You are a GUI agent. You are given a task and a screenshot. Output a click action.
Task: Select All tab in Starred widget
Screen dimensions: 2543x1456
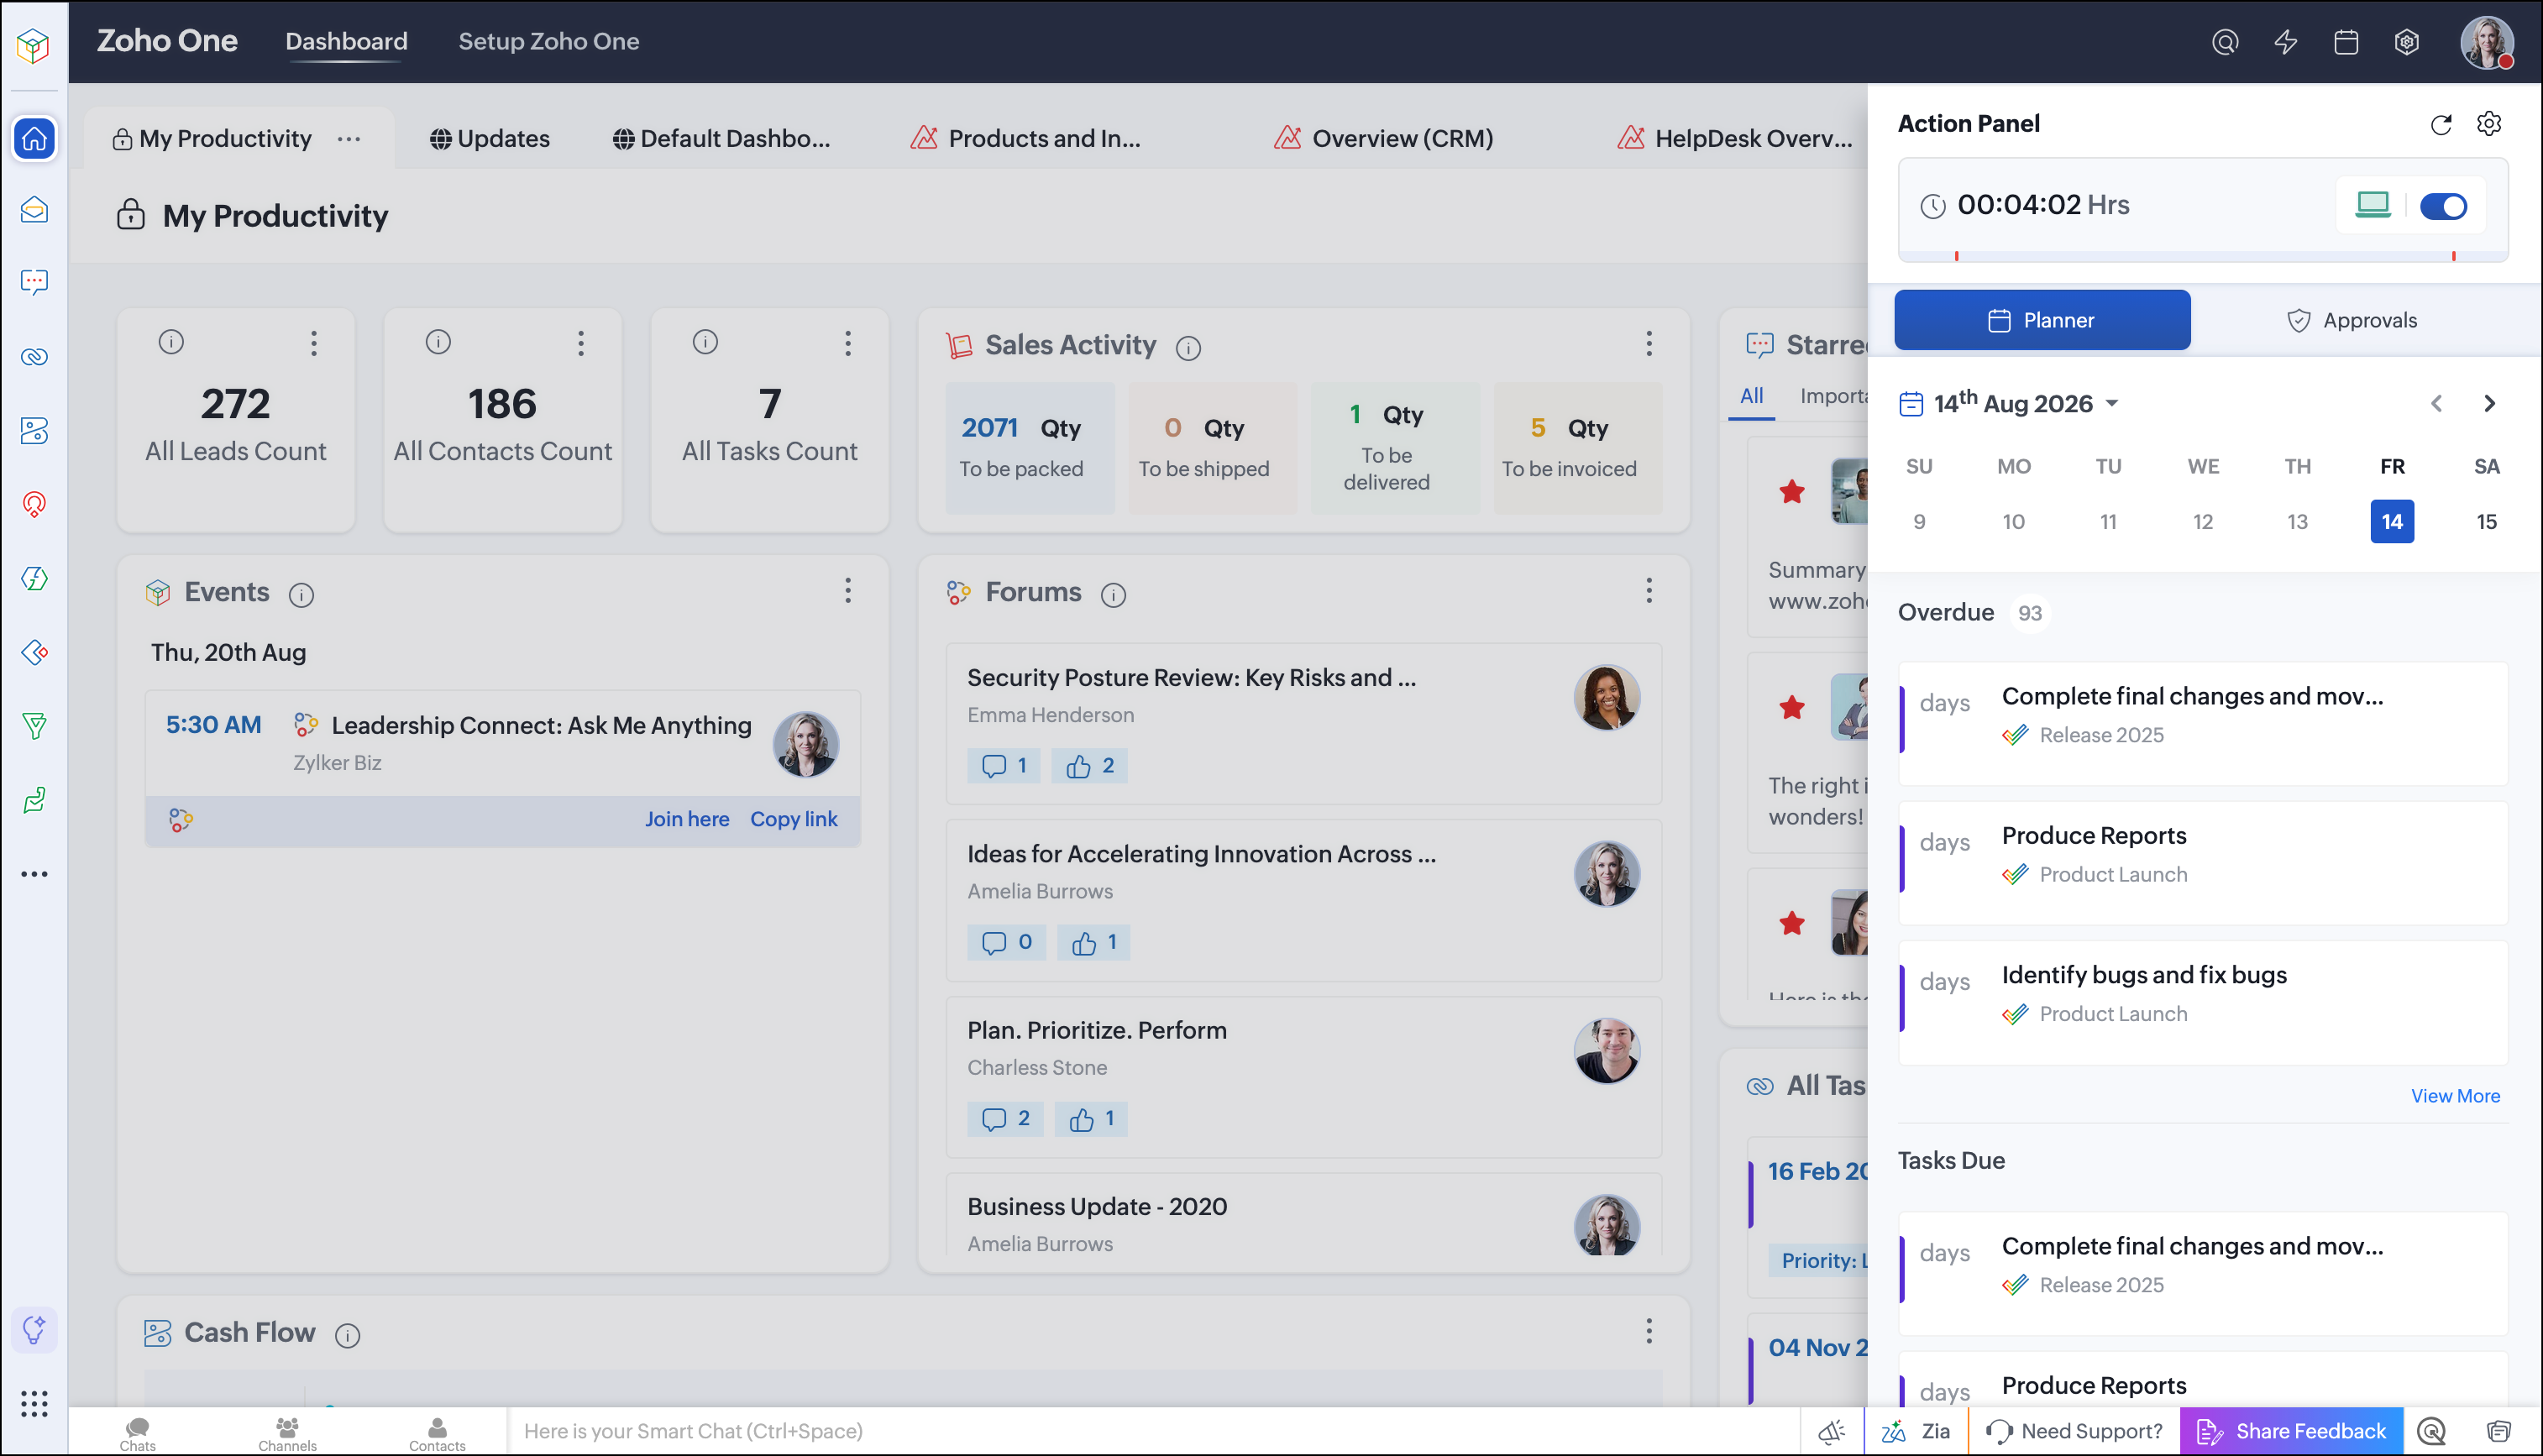click(x=1751, y=396)
